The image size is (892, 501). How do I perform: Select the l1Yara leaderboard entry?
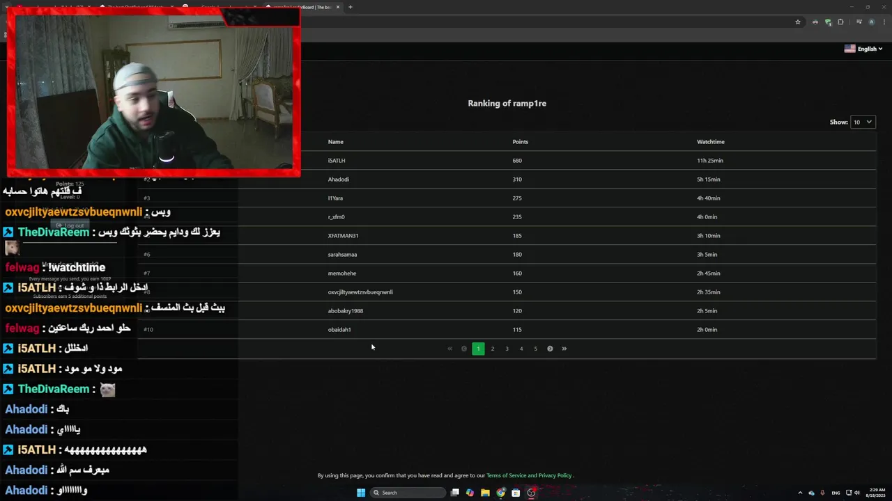click(335, 198)
